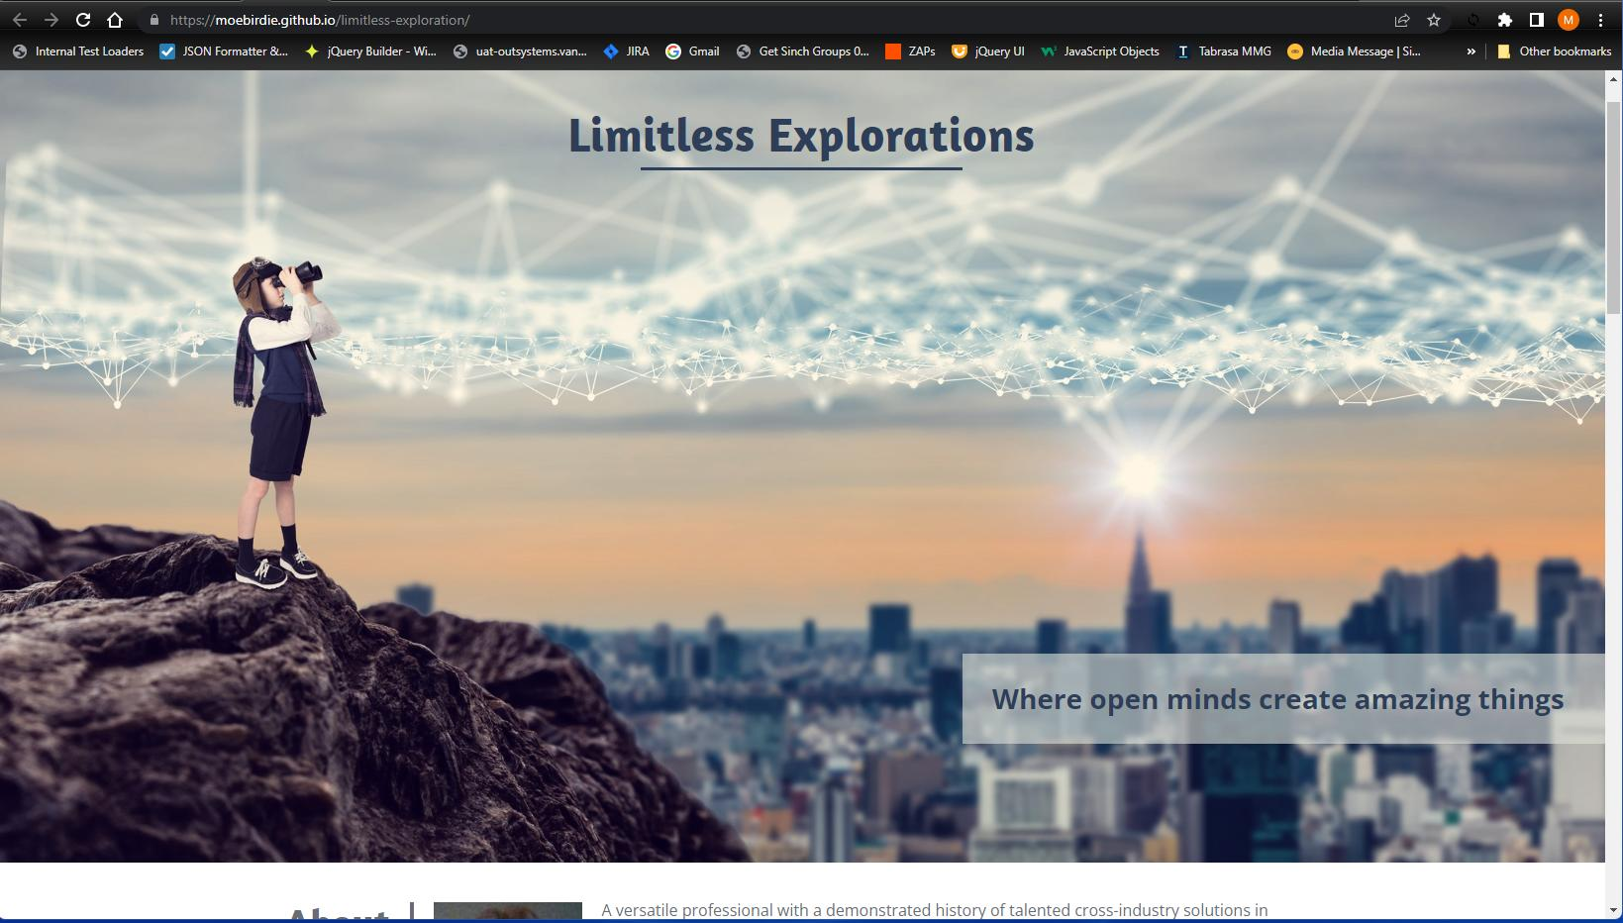Viewport: 1623px width, 923px height.
Task: Click the browser Back arrow
Action: tap(20, 19)
